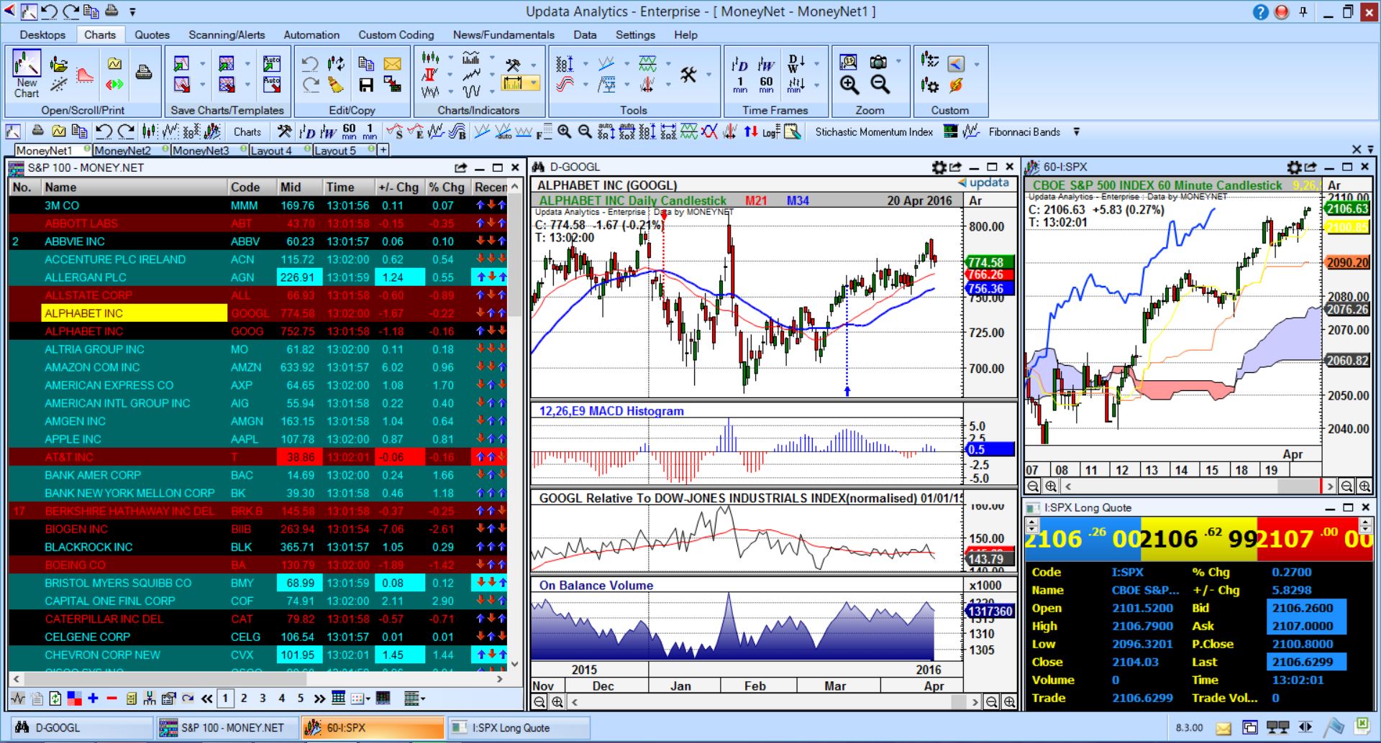Click the ribbon's Daily (D) time frame icon
Viewport: 1381px width, 743px height.
coord(740,65)
